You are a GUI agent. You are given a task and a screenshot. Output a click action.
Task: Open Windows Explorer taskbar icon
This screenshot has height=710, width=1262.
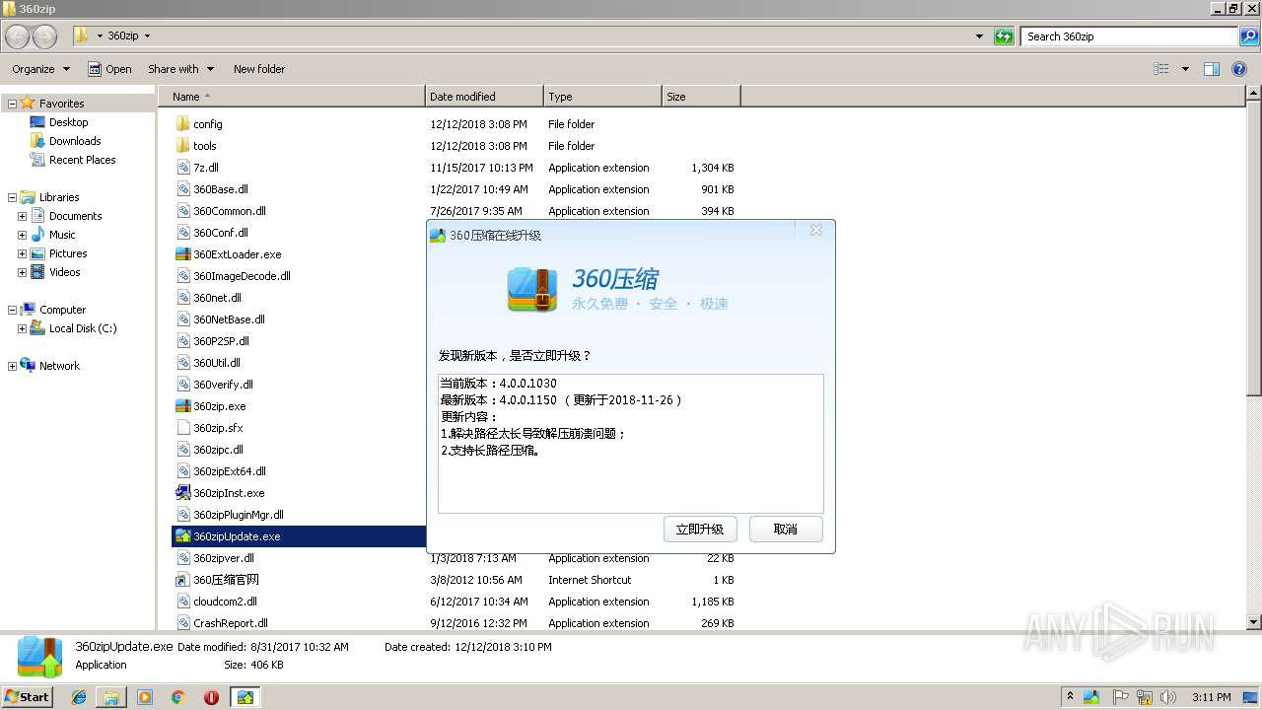coord(111,697)
